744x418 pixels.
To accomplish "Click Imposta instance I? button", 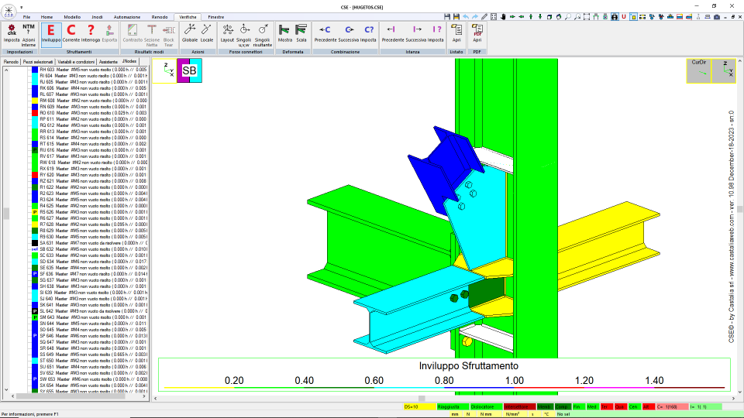I will 436,33.
